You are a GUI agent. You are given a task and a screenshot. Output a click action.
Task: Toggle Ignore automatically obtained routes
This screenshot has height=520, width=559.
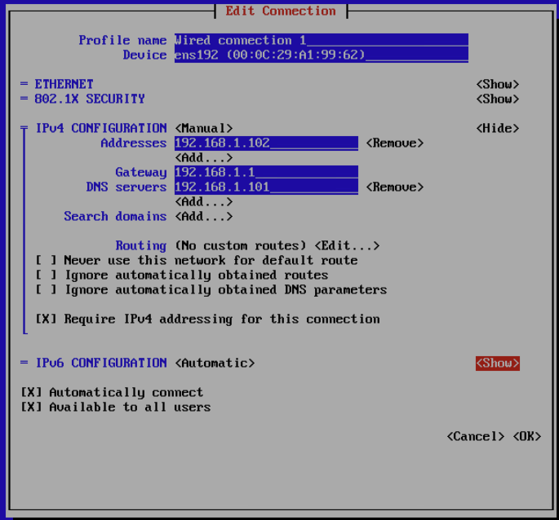point(182,275)
